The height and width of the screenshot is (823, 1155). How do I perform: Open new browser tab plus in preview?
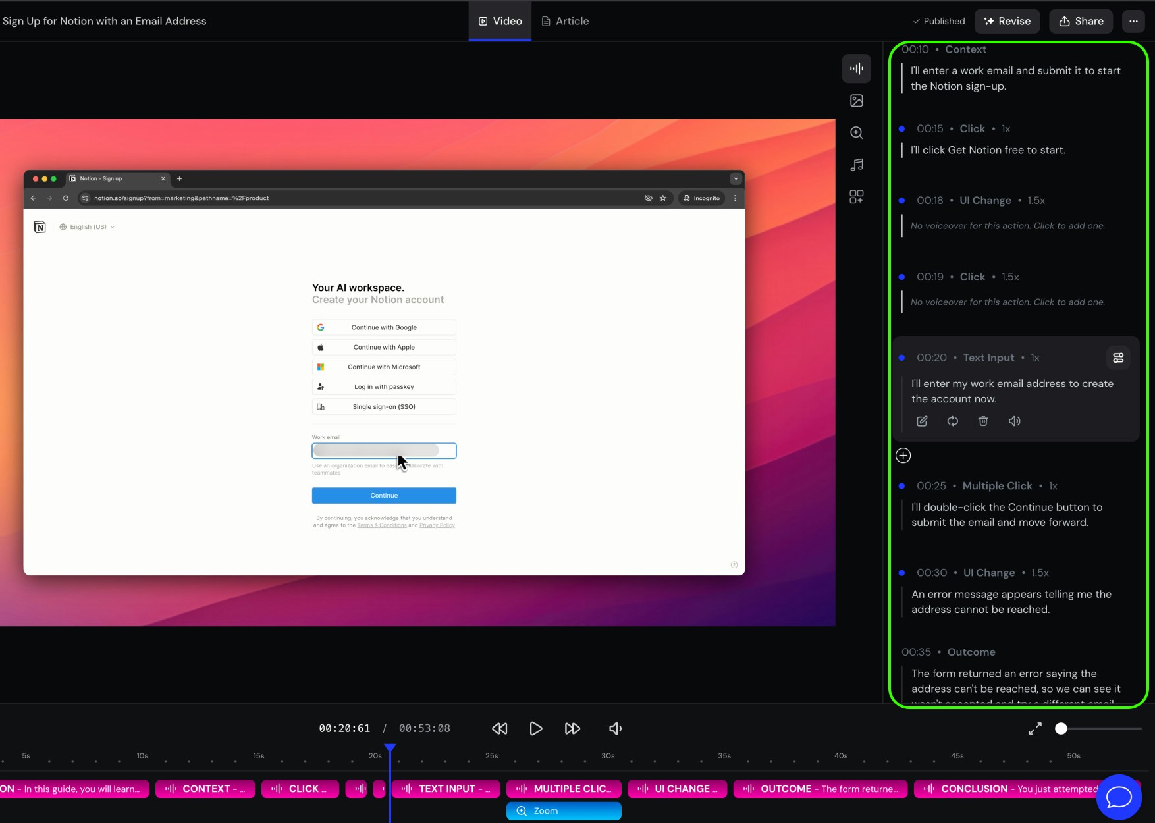pos(179,178)
